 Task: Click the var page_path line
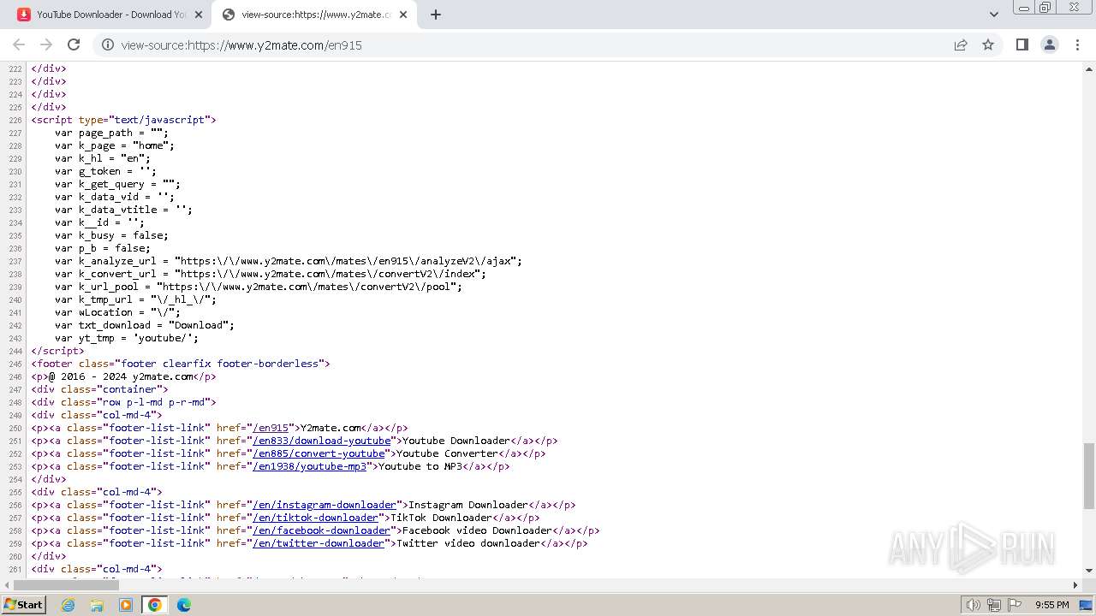tap(112, 133)
